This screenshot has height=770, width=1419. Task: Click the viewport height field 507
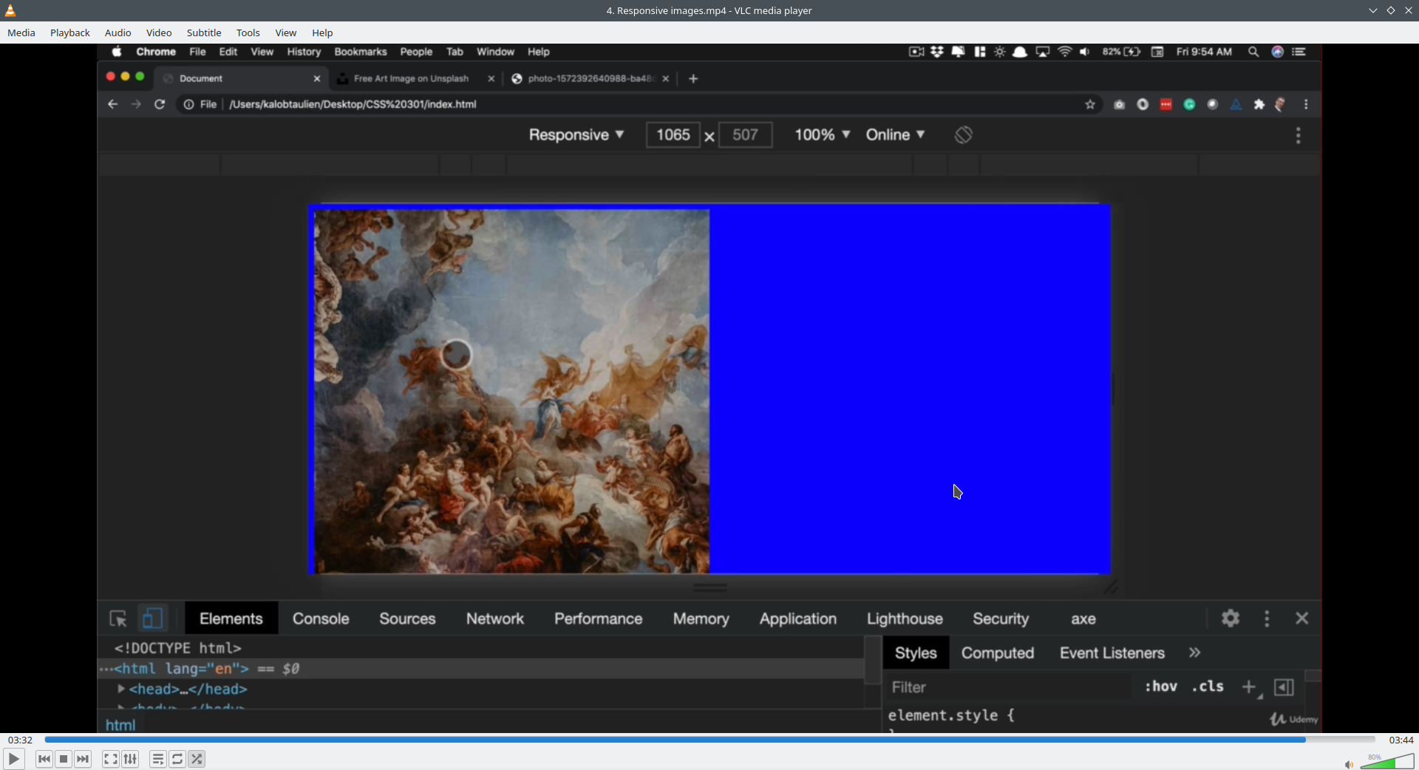tap(745, 135)
